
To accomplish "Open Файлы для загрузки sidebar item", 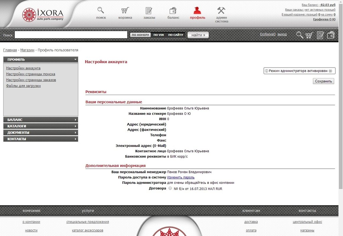I will click(x=23, y=86).
